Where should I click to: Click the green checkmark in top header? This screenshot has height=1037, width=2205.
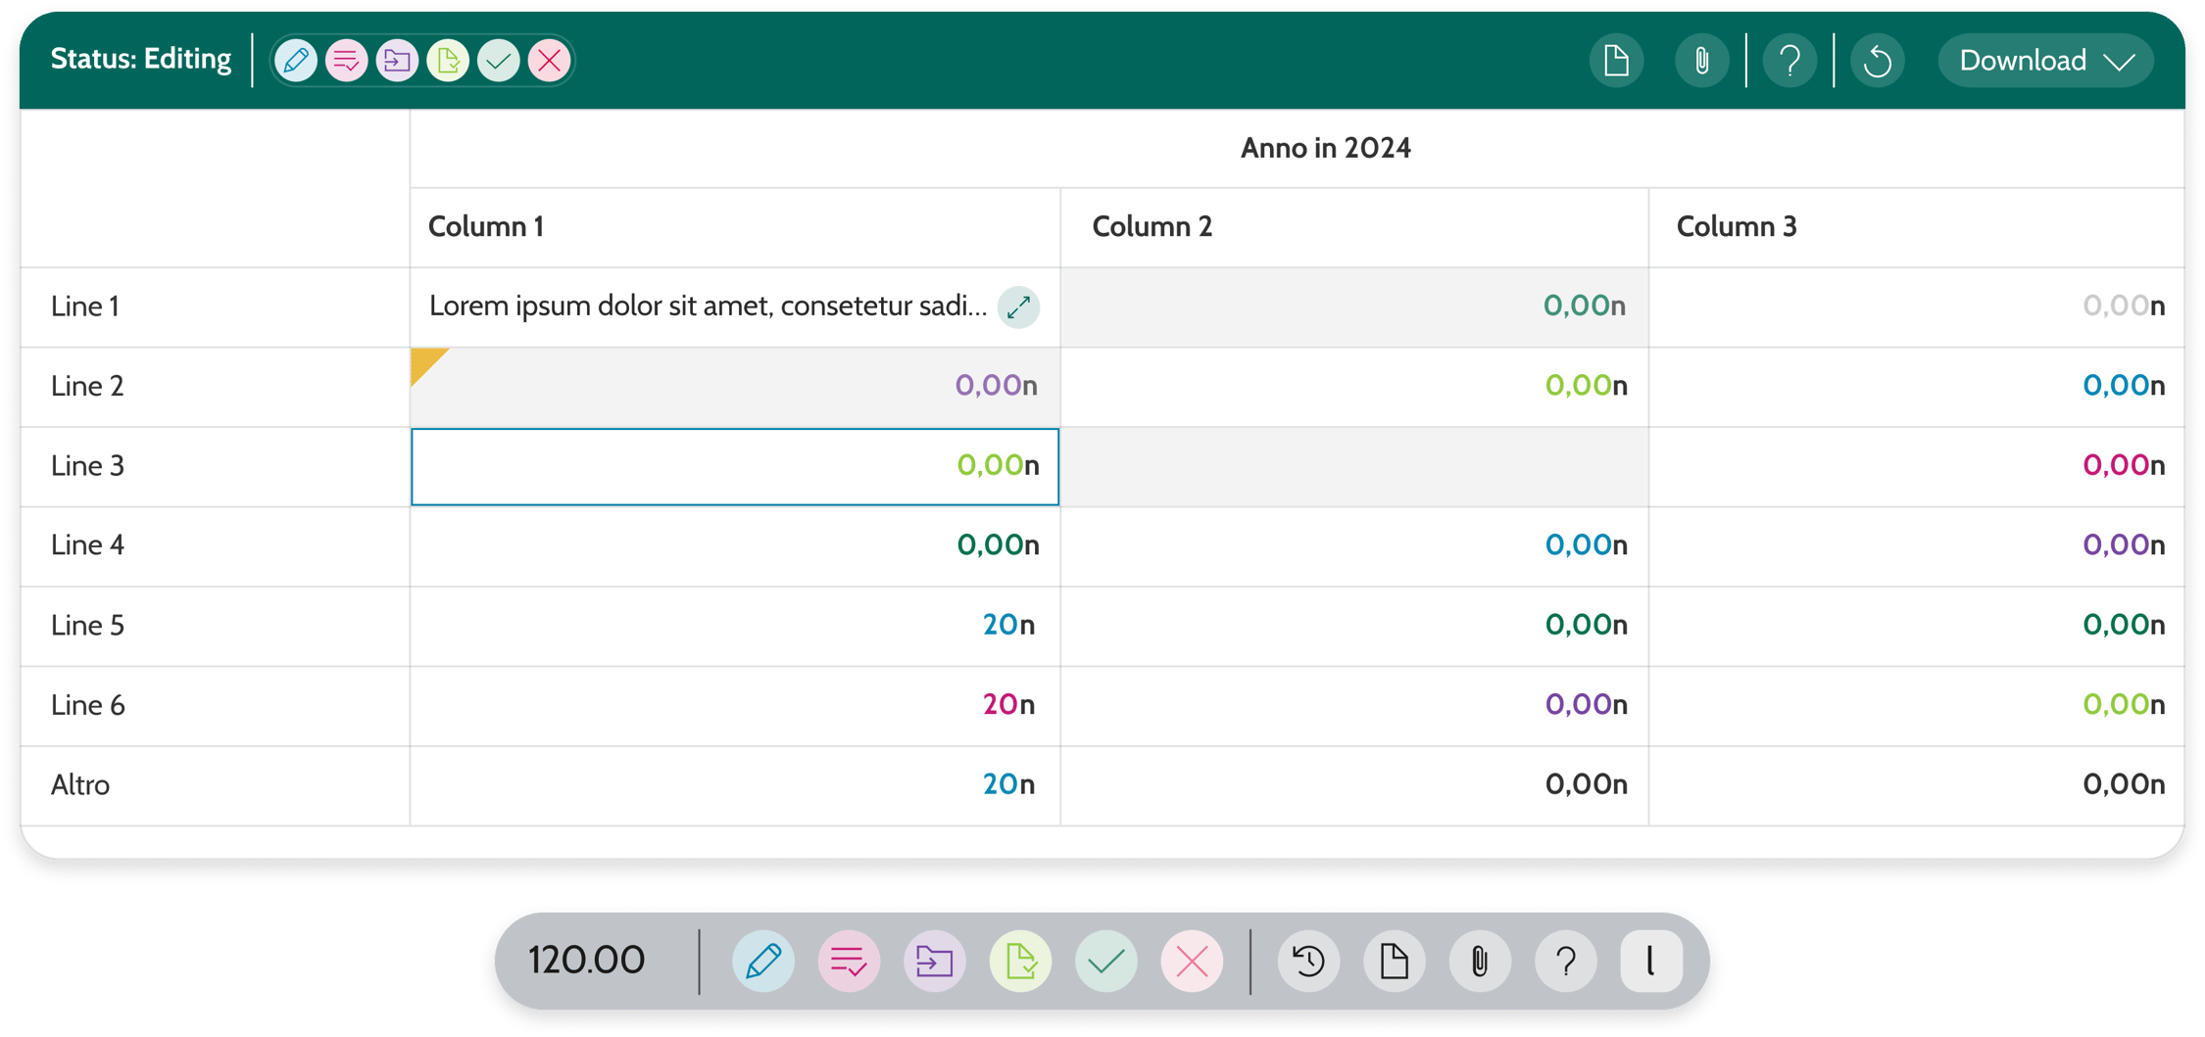(499, 61)
